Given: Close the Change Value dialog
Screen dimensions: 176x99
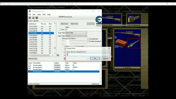Looking at the screenshot, I should click(x=109, y=48).
